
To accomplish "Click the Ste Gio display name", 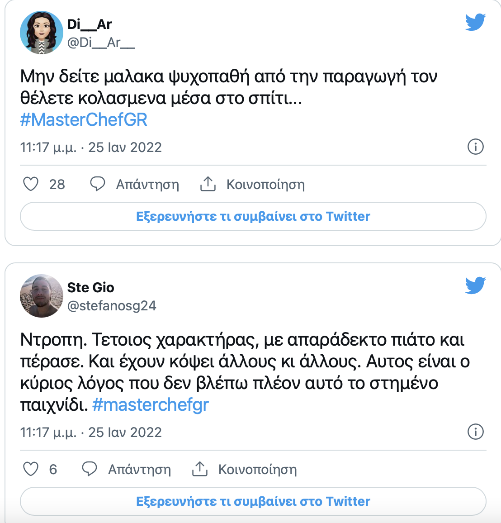I will click(x=90, y=287).
